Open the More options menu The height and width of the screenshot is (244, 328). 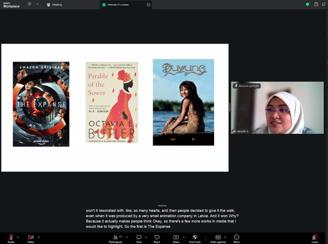(x=237, y=237)
